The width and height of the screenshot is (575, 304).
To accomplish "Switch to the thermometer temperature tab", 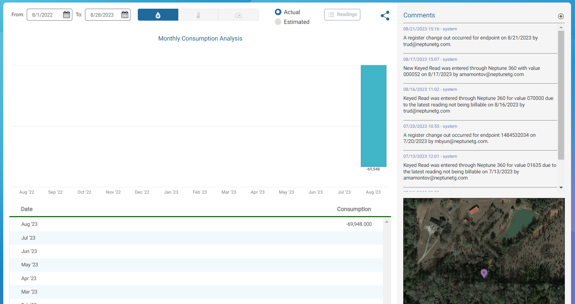I will [198, 15].
